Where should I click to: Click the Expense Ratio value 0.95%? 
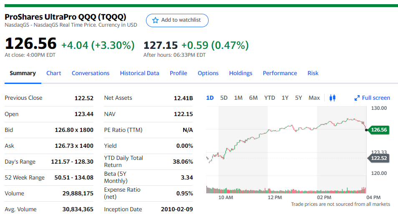point(184,194)
